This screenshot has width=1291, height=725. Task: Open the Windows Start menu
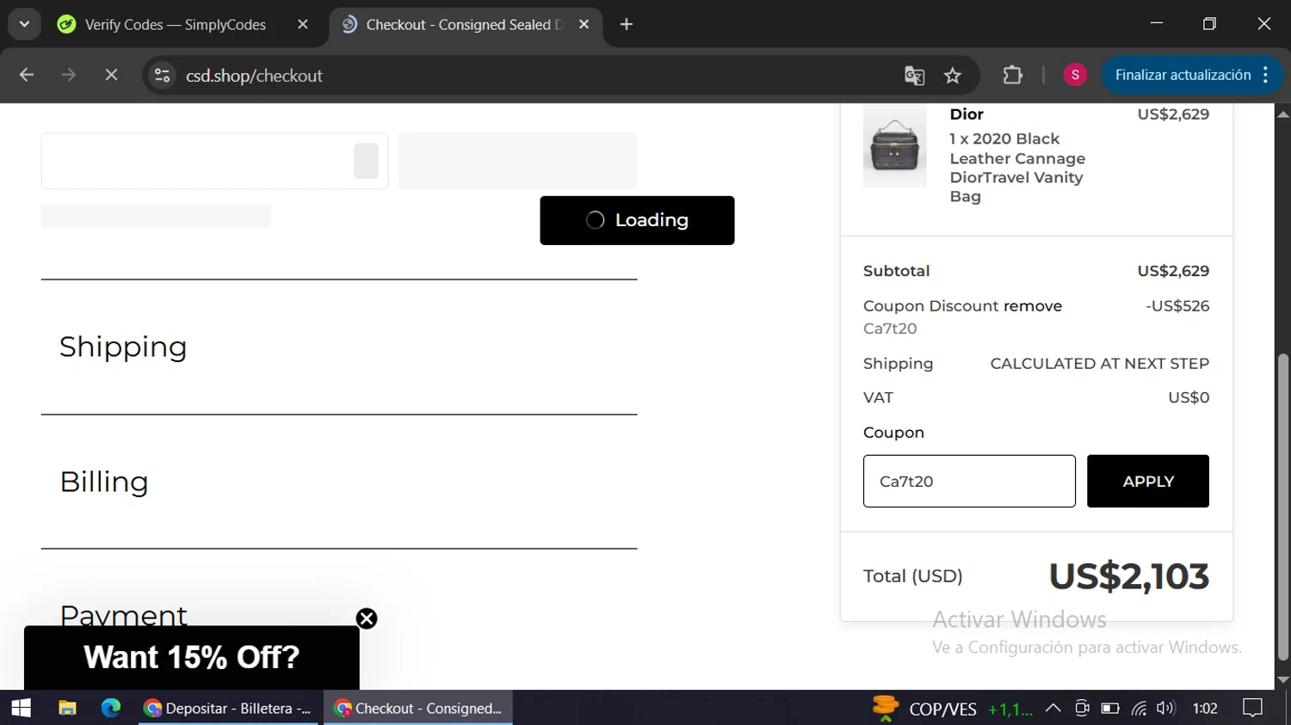point(22,708)
